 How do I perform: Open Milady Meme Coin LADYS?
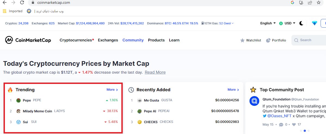(44, 111)
